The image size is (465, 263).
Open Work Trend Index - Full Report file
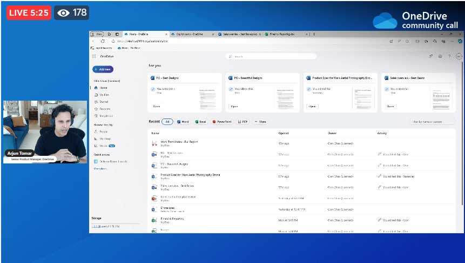click(x=179, y=142)
